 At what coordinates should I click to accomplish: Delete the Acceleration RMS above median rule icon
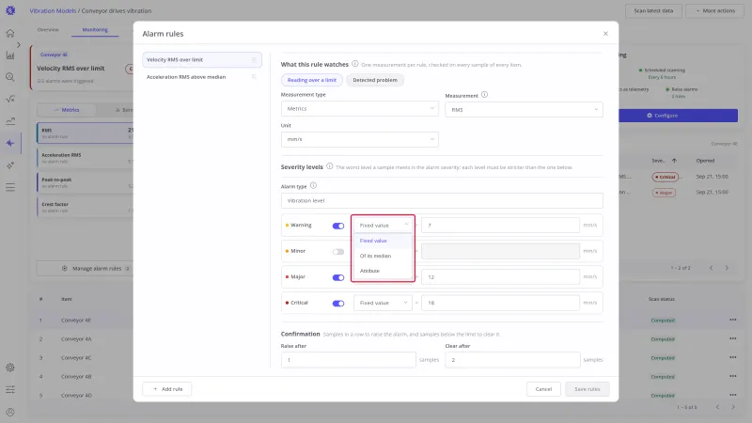[x=254, y=77]
